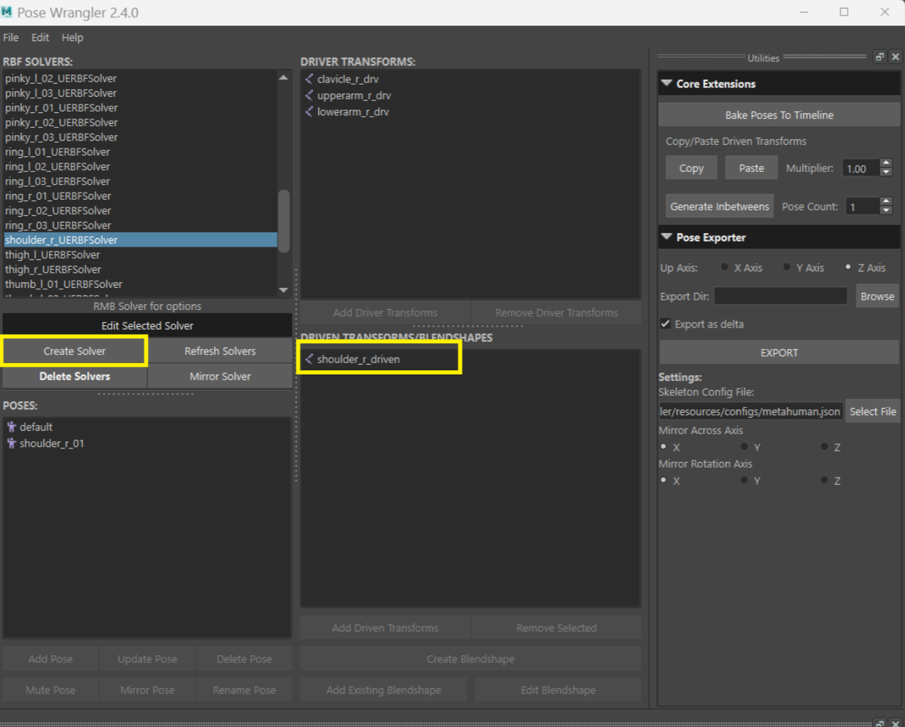The image size is (905, 727).
Task: Click the RBF solvers list scrollbar thumb
Action: coord(284,221)
